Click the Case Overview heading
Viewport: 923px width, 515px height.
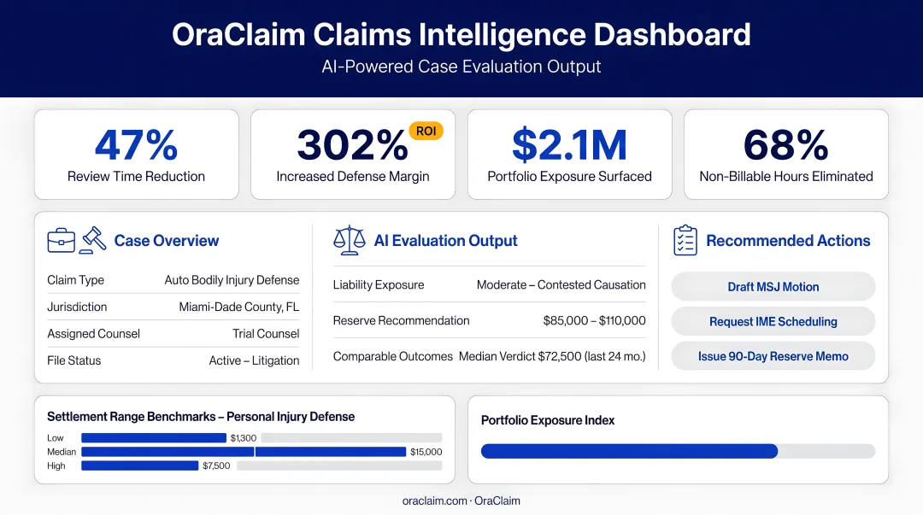click(x=167, y=241)
